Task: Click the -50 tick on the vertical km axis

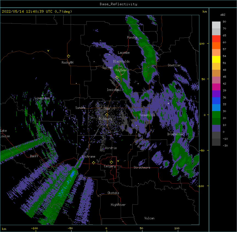Action: [x=202, y=150]
